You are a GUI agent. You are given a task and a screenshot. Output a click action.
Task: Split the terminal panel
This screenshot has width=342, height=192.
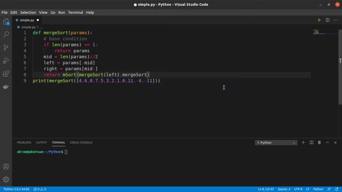coord(312,142)
